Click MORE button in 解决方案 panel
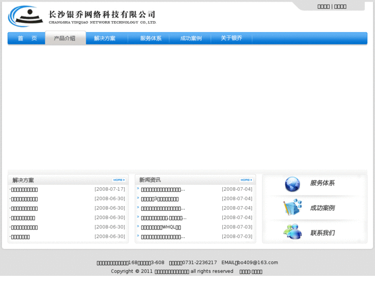 (x=119, y=180)
